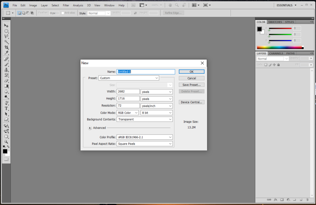Open the Background Contents dropdown

coord(144,119)
